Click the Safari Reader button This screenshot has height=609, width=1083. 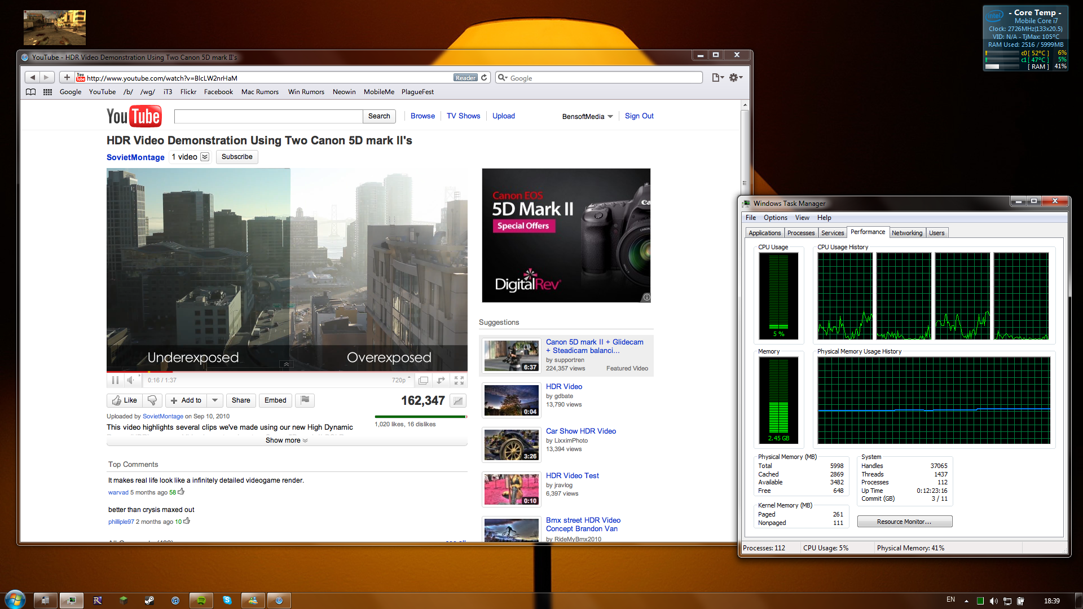pos(465,78)
